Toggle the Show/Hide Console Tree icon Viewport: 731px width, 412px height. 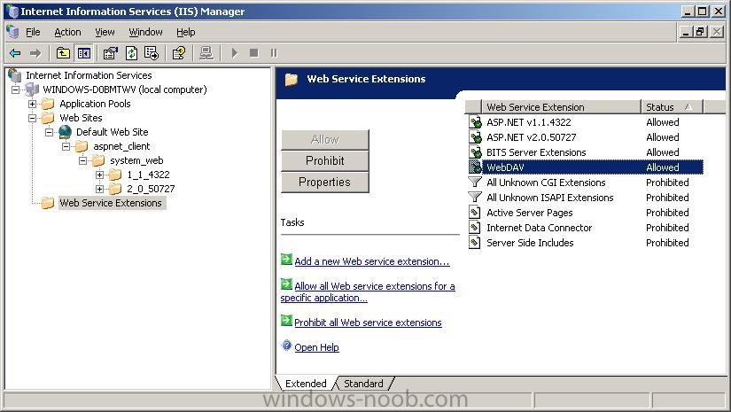point(84,53)
